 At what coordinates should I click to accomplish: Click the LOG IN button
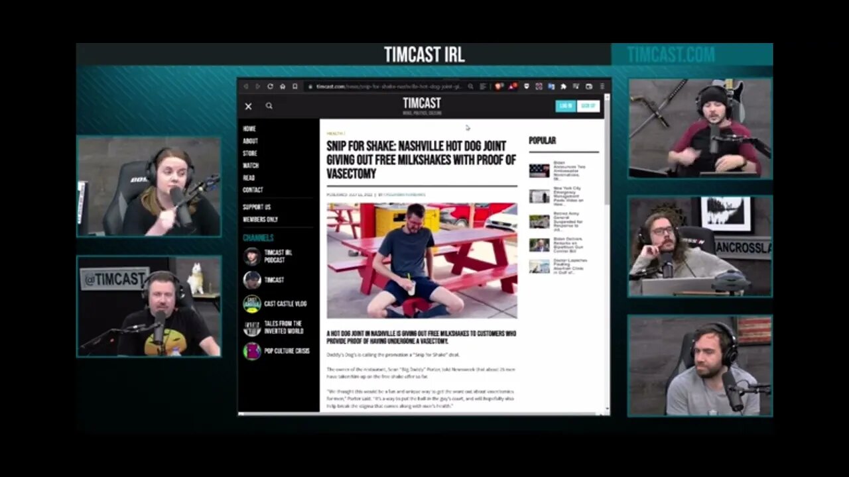coord(566,106)
